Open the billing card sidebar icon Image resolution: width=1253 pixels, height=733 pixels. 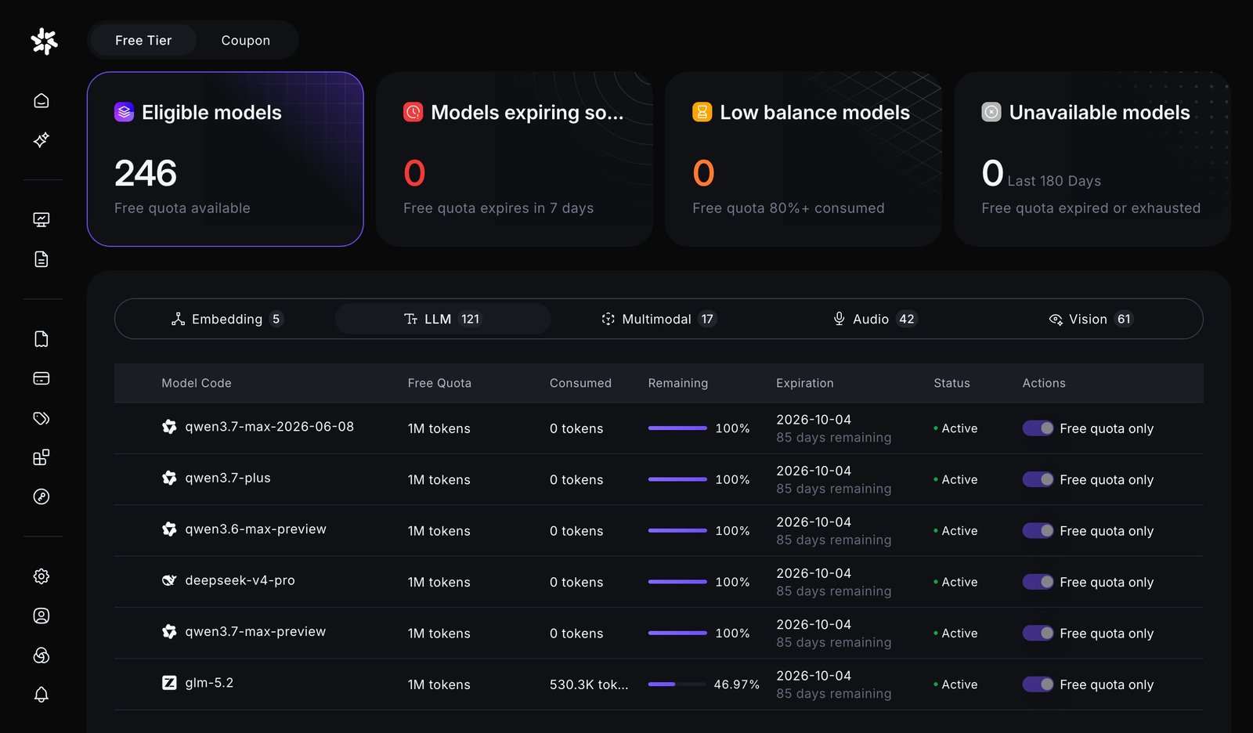pyautogui.click(x=42, y=378)
